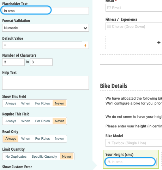Image resolution: width=162 pixels, height=170 pixels.
Task: Select Never under Limit Quantity
Action: (x=67, y=157)
